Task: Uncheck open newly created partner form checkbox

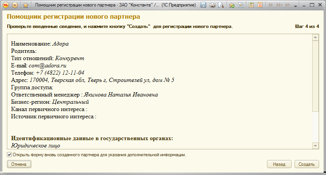Action: point(9,155)
